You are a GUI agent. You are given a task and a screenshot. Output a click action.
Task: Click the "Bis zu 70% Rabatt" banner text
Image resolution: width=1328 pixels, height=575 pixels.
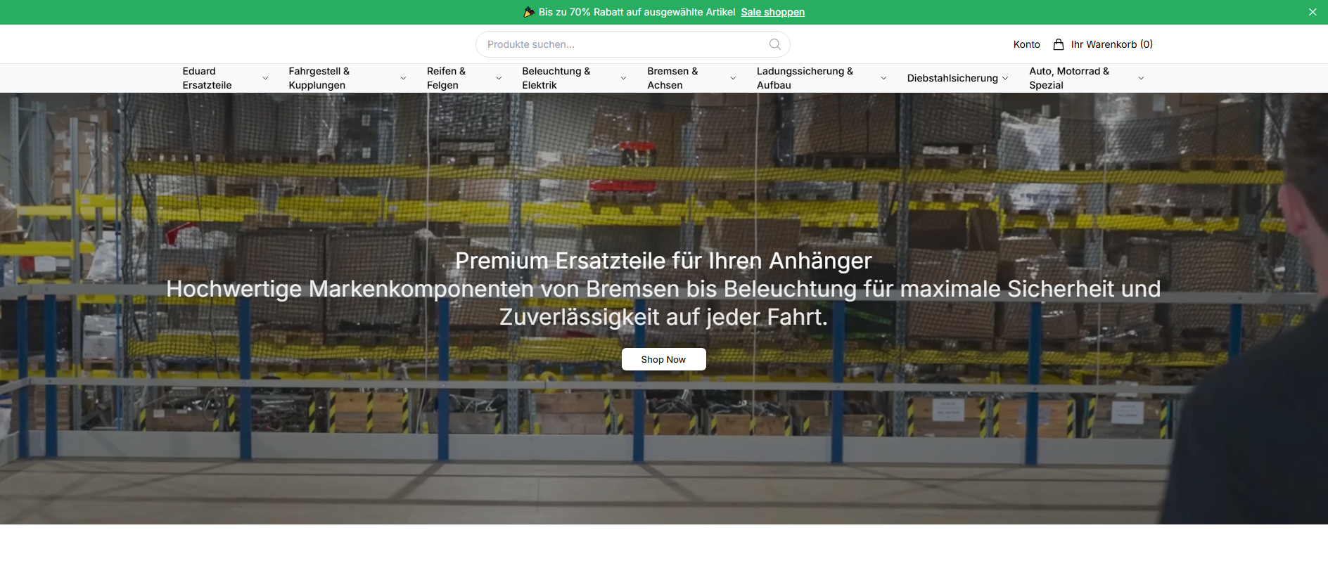(x=637, y=12)
